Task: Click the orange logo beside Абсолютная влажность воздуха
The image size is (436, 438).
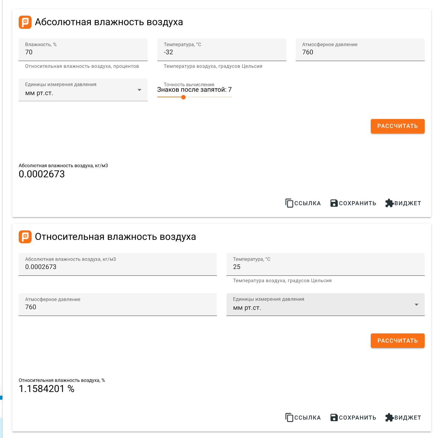Action: click(25, 22)
